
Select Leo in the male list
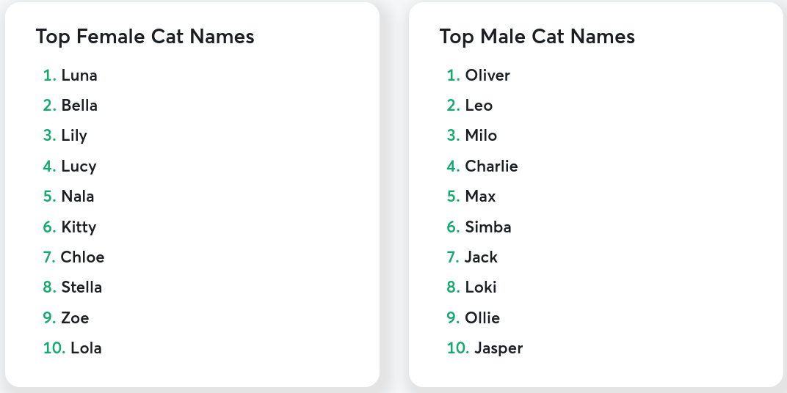pos(479,106)
